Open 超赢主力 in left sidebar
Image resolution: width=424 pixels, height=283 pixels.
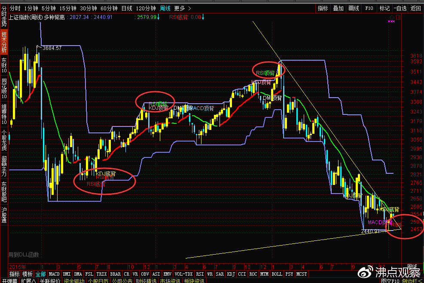pyautogui.click(x=4, y=166)
